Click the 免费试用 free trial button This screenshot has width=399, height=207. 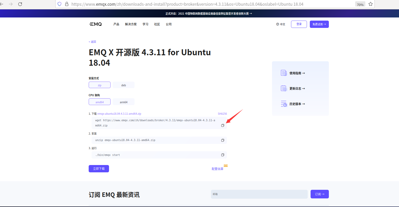319,24
